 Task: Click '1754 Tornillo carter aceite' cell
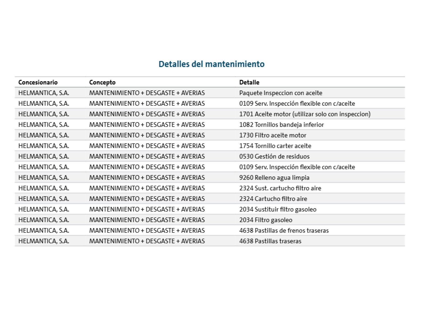[275, 146]
